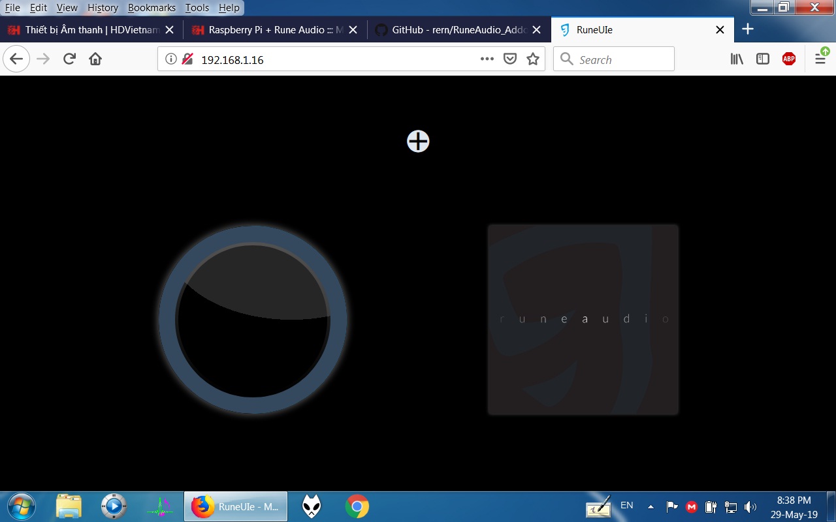Screen dimensions: 836x522
Task: Go back with the back arrow
Action: 16,59
